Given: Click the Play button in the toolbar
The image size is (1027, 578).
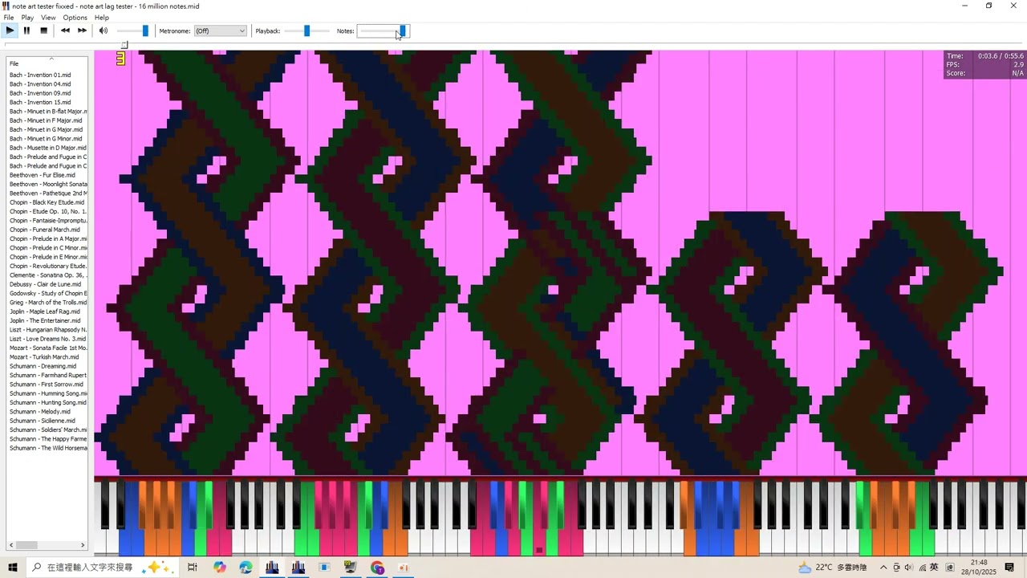Looking at the screenshot, I should pos(10,31).
